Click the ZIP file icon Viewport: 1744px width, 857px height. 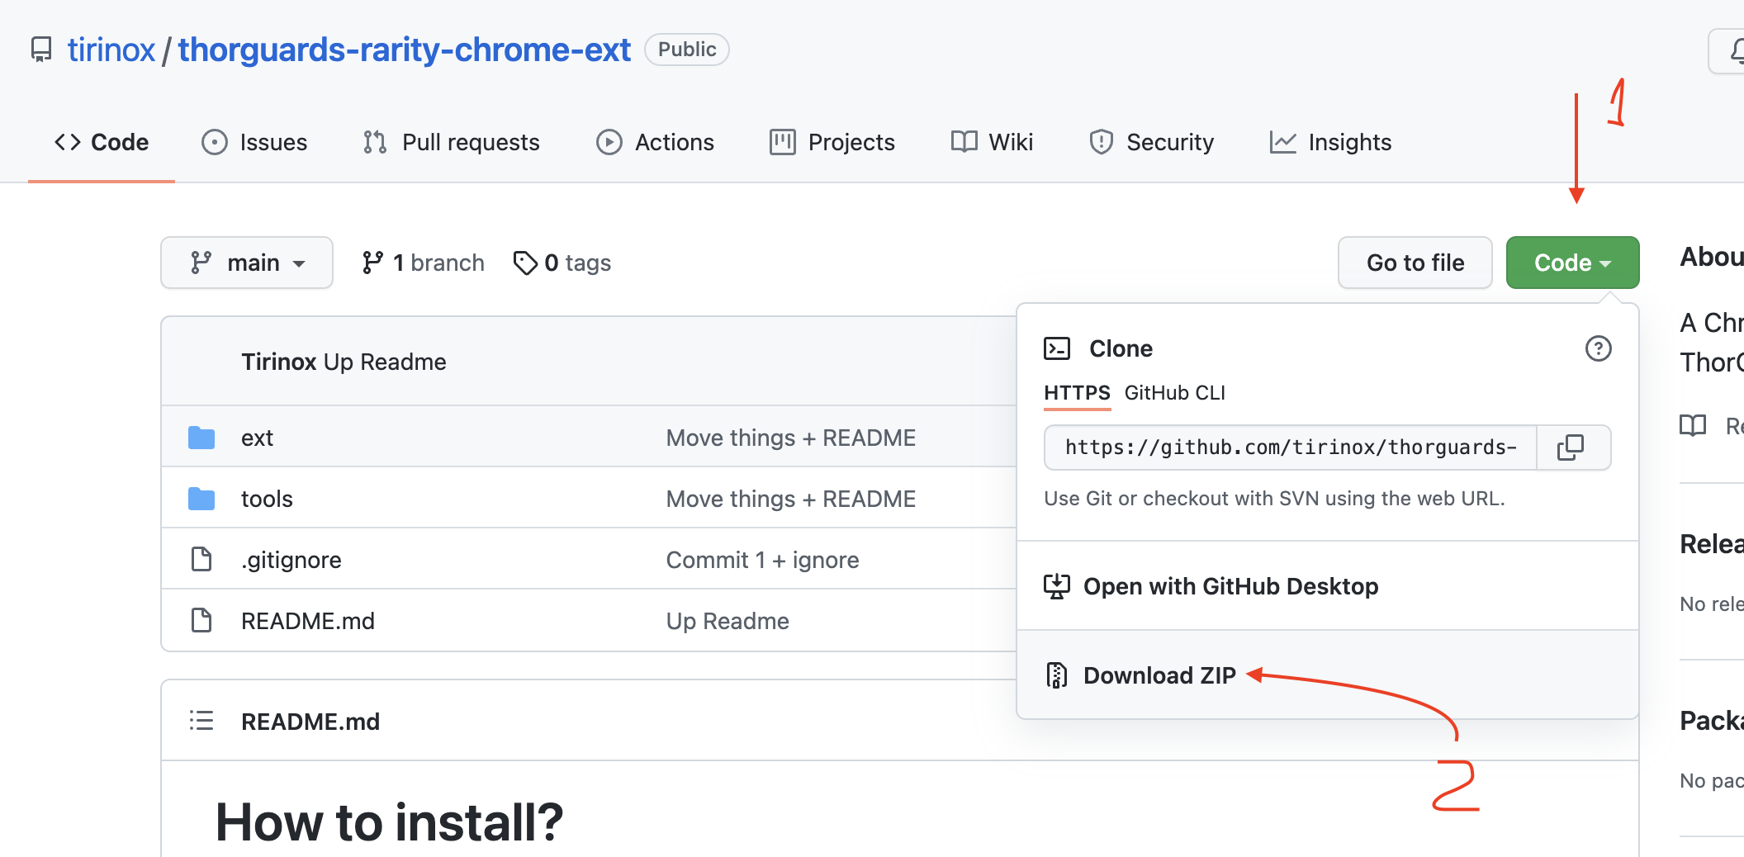[x=1057, y=675]
